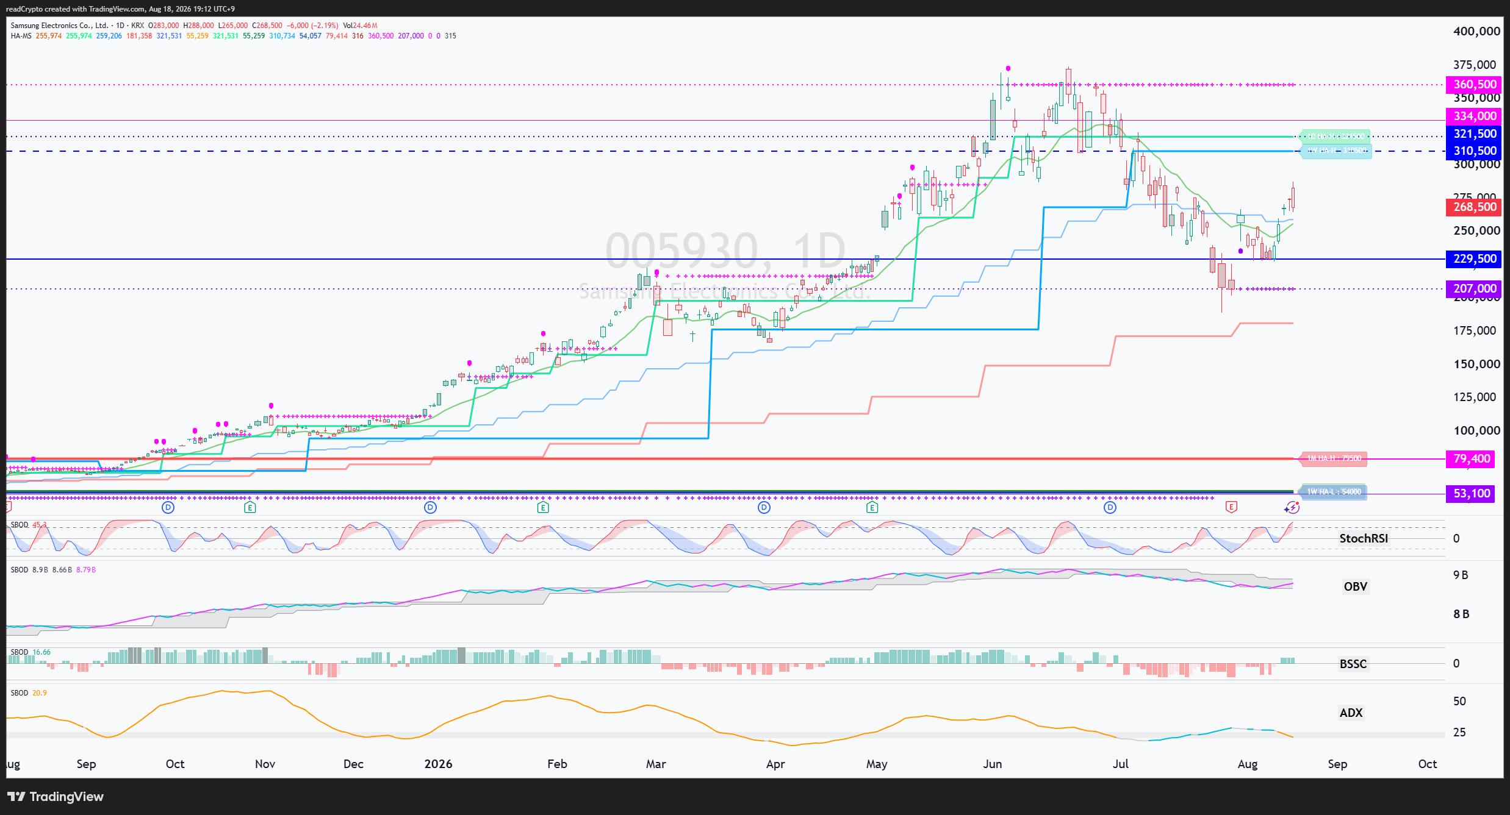Click the Samsung Electronics Co., Ltd. title

point(59,26)
